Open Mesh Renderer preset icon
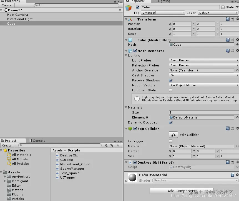239x201 pixels. 233,51
